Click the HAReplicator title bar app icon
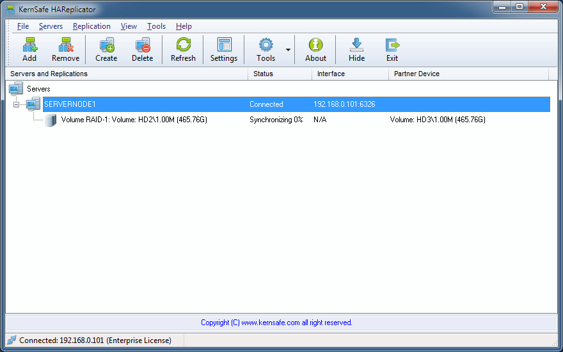The image size is (563, 352). point(10,10)
